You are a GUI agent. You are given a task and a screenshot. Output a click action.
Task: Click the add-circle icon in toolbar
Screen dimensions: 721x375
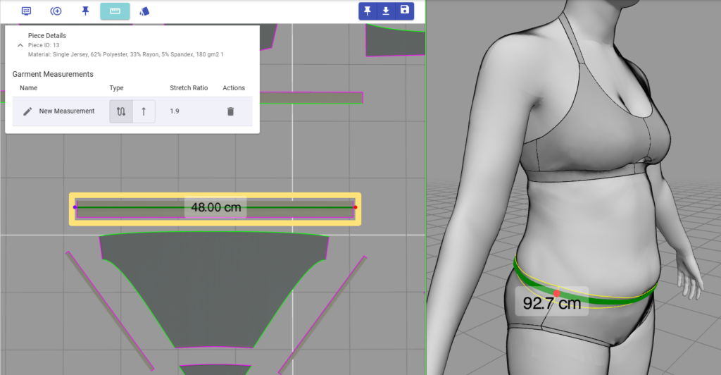point(56,11)
